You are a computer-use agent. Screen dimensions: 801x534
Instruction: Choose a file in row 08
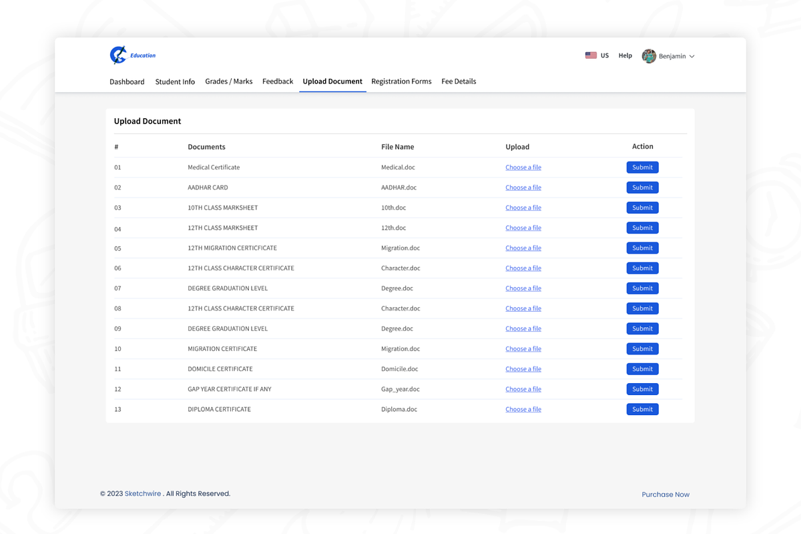(523, 308)
